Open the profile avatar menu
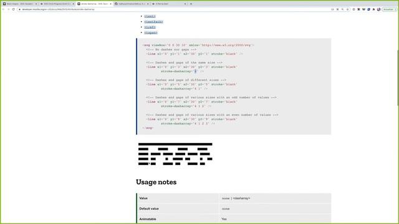 pos(378,9)
